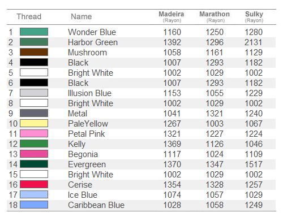Image resolution: width=283 pixels, height=217 pixels.
Task: Click the red Cerise swatch
Action: [x=34, y=184]
